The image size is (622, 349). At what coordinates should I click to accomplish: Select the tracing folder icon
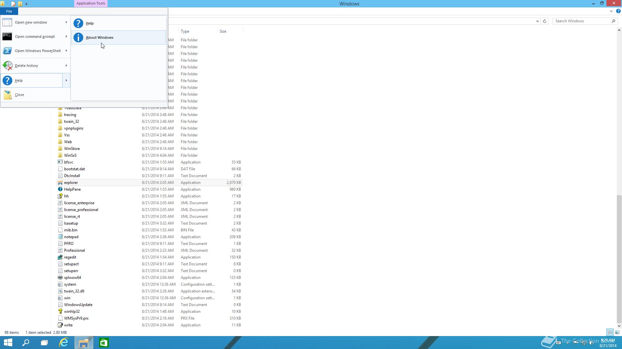[x=60, y=115]
